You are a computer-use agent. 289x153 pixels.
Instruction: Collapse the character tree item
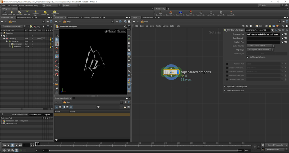tap(7, 41)
